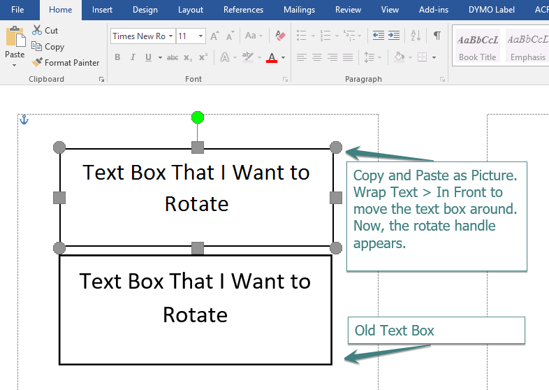
Task: Open font color dropdown arrow
Action: (x=284, y=57)
